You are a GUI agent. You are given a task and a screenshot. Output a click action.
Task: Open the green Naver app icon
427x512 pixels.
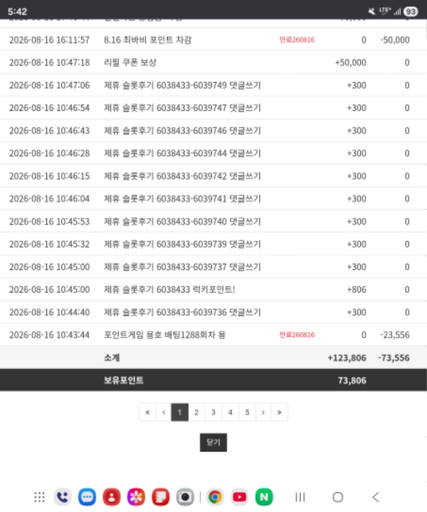pyautogui.click(x=264, y=497)
